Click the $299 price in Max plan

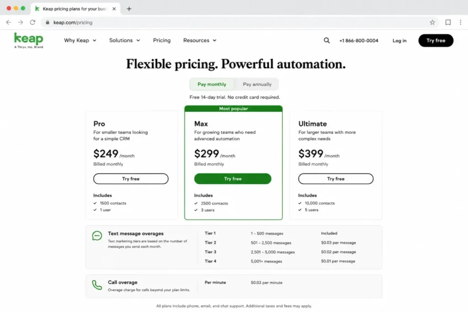[207, 153]
